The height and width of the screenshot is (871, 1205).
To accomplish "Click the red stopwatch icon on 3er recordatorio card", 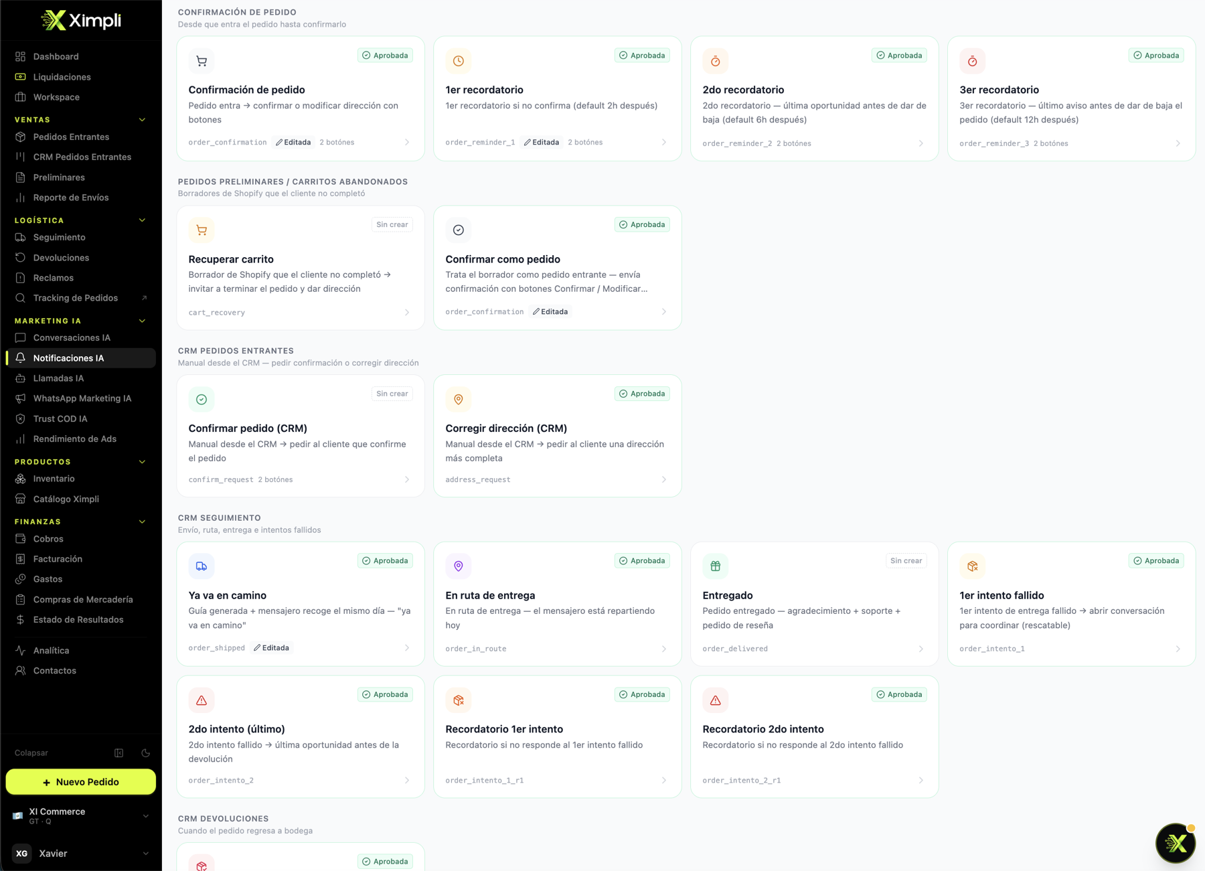I will pyautogui.click(x=973, y=61).
